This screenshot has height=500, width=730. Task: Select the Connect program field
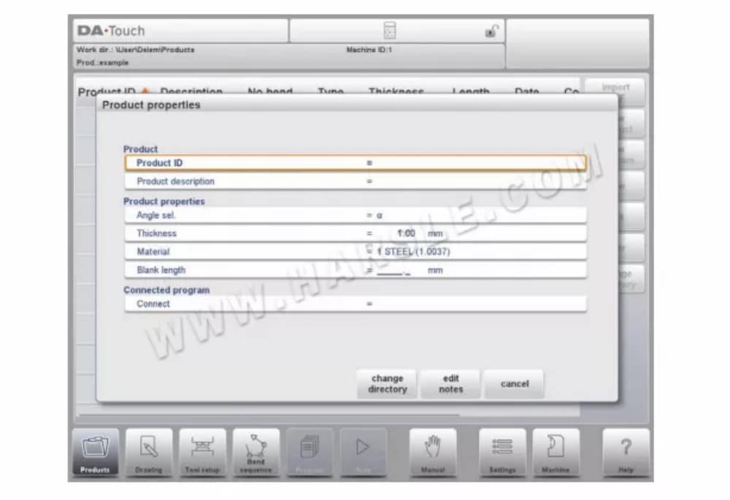point(356,304)
